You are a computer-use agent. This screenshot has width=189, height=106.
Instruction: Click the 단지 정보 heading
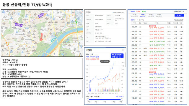pos(88,12)
